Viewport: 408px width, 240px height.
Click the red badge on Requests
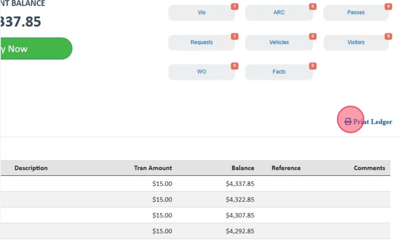pyautogui.click(x=235, y=36)
